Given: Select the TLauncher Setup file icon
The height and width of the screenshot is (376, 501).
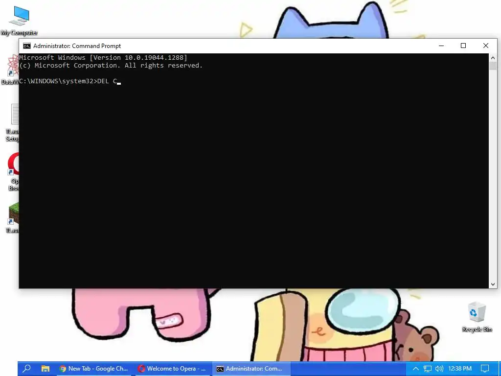Looking at the screenshot, I should coord(13,123).
